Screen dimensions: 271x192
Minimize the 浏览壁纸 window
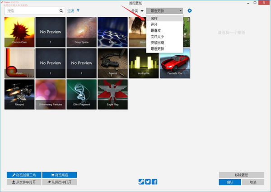click(x=248, y=3)
